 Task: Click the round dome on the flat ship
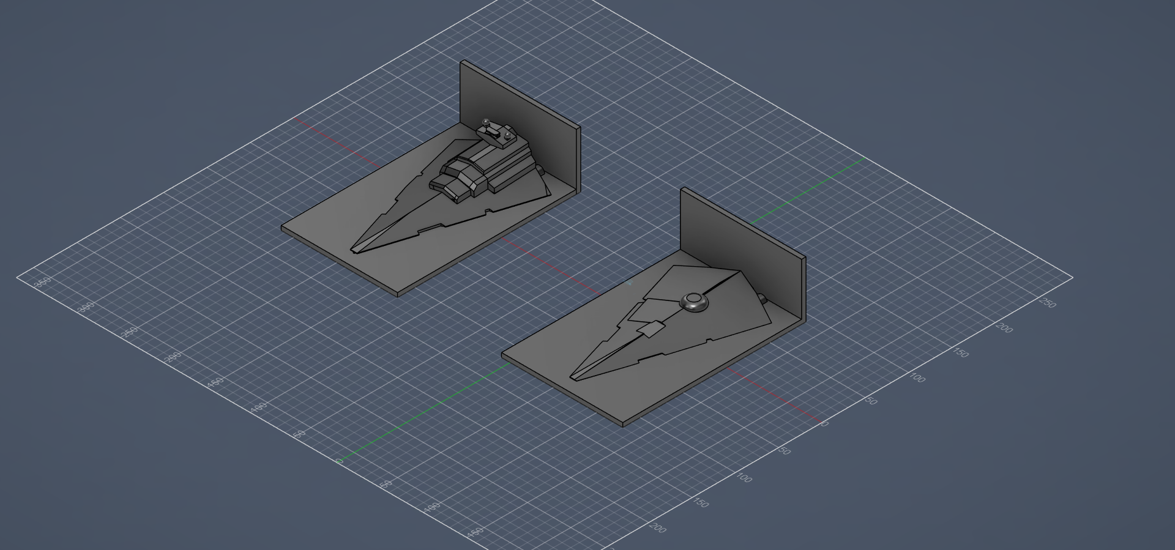(694, 301)
